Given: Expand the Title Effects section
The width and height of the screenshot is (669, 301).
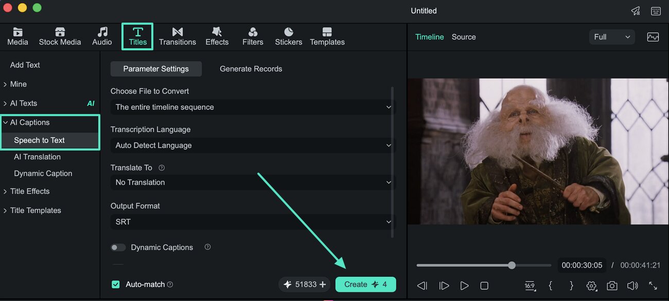Looking at the screenshot, I should pyautogui.click(x=27, y=191).
